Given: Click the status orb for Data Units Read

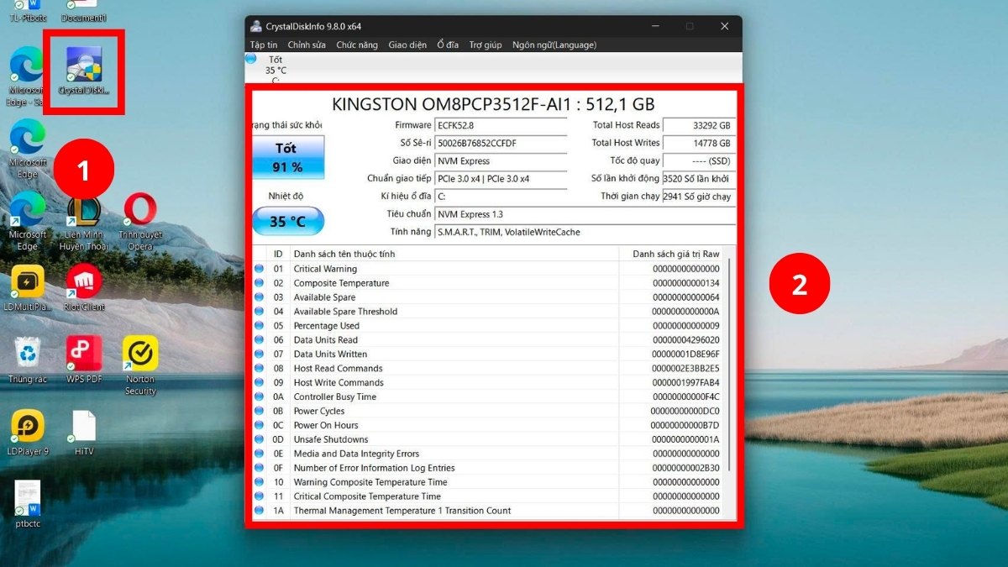Looking at the screenshot, I should pos(260,340).
